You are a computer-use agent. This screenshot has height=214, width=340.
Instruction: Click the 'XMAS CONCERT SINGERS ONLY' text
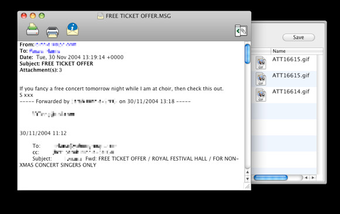click(x=58, y=165)
